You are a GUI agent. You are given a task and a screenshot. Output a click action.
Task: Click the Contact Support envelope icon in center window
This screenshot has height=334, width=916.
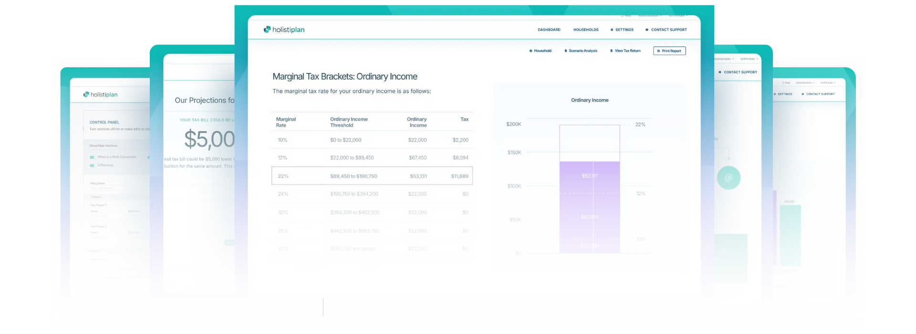click(x=647, y=30)
